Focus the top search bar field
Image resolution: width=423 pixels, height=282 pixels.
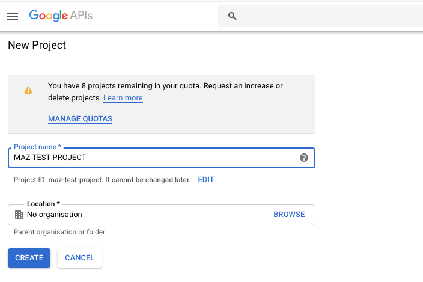point(320,16)
